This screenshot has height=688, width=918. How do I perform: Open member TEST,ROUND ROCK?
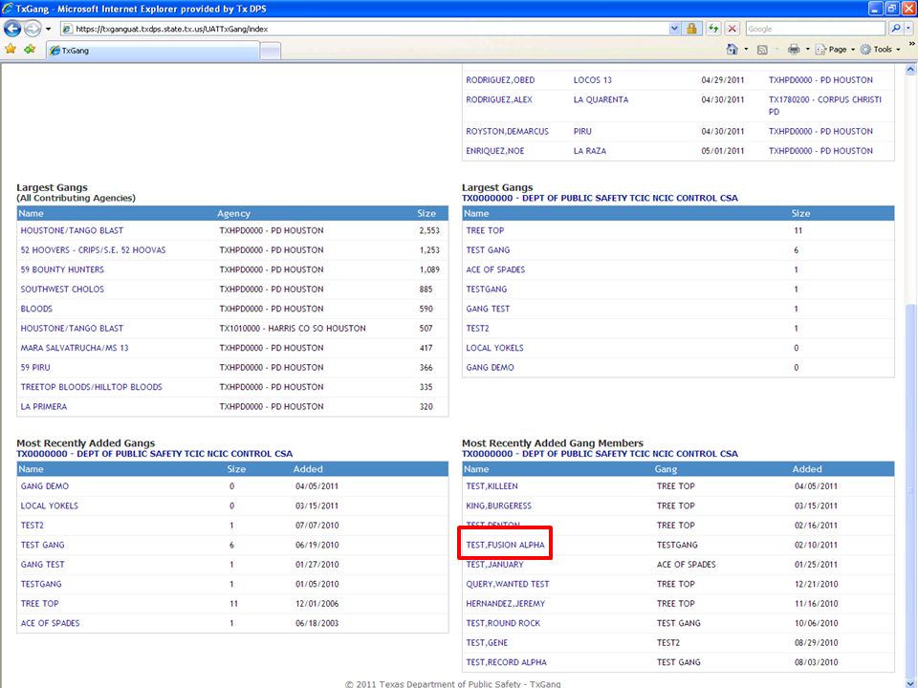[503, 623]
